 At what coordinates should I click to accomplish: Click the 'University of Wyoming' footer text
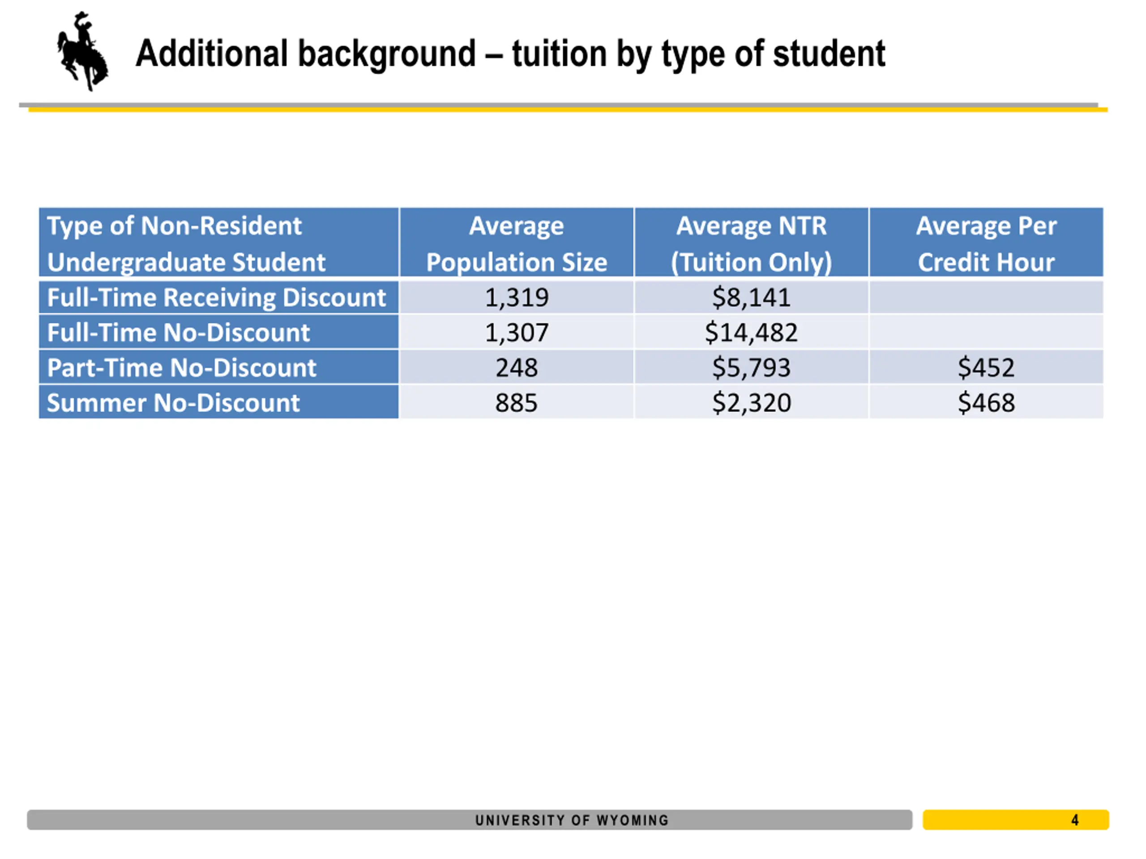coord(572,820)
